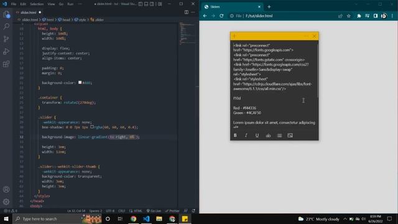Click Ln 32, Col 54 in status bar
Screen dimensions: 398x224
76,211
